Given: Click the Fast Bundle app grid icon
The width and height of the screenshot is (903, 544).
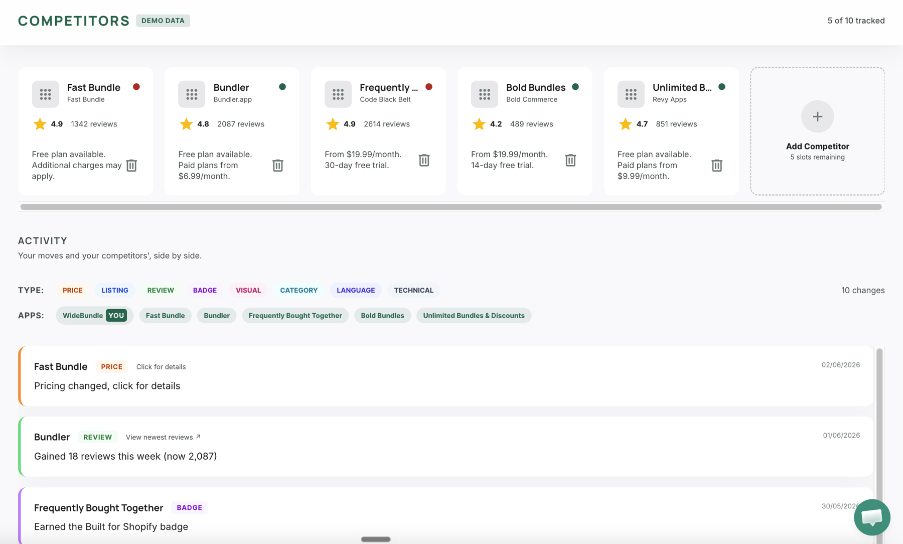Looking at the screenshot, I should coord(46,94).
